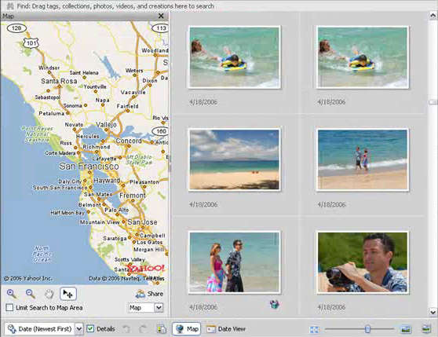This screenshot has height=337, width=438.
Task: Enable Limit Search to Map Area
Action: click(9, 308)
